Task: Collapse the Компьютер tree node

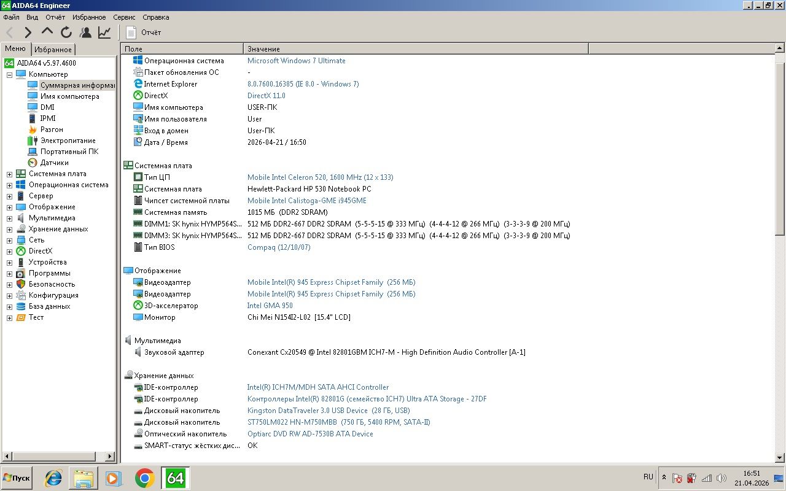Action: (x=9, y=74)
